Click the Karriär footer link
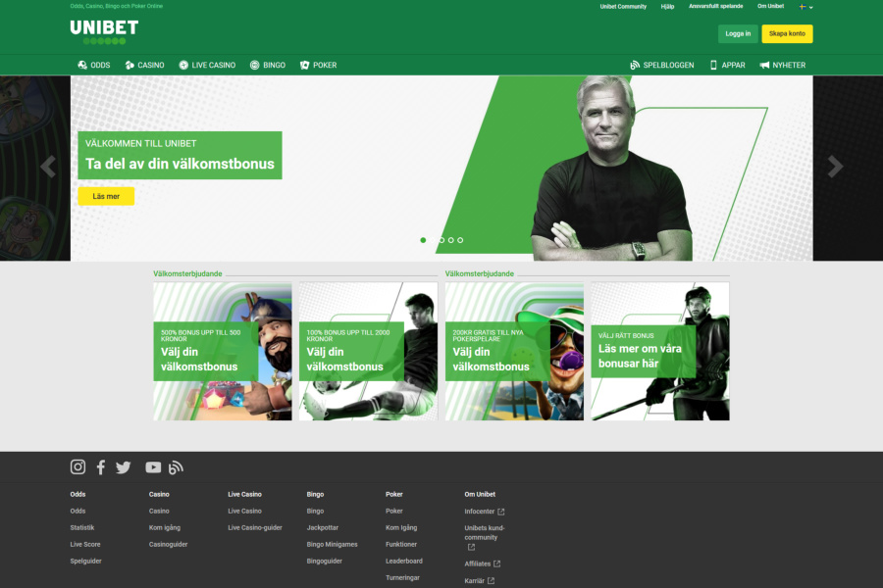The image size is (883, 588). pos(474,581)
